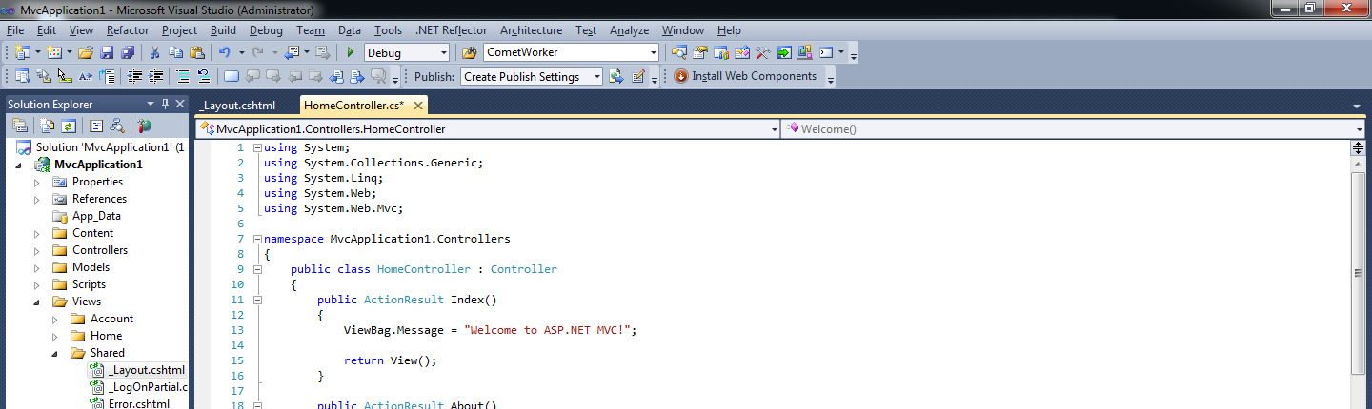
Task: Toggle Show All Files in Solution Explorer
Action: (x=49, y=126)
